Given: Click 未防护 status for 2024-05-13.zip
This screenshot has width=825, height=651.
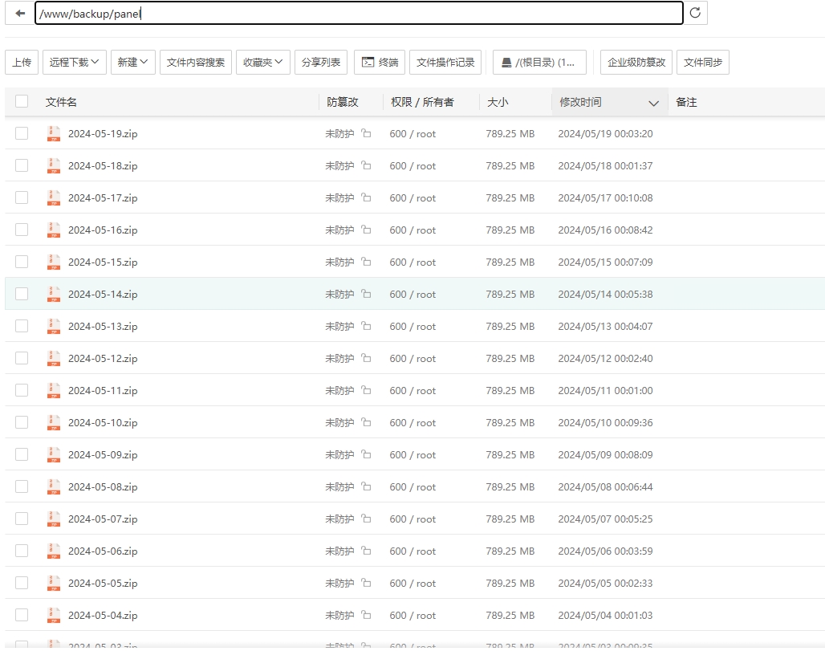Looking at the screenshot, I should (x=340, y=326).
